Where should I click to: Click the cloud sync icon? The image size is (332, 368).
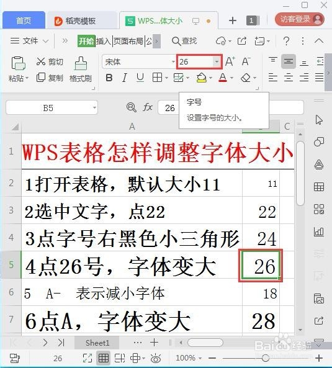(221, 42)
